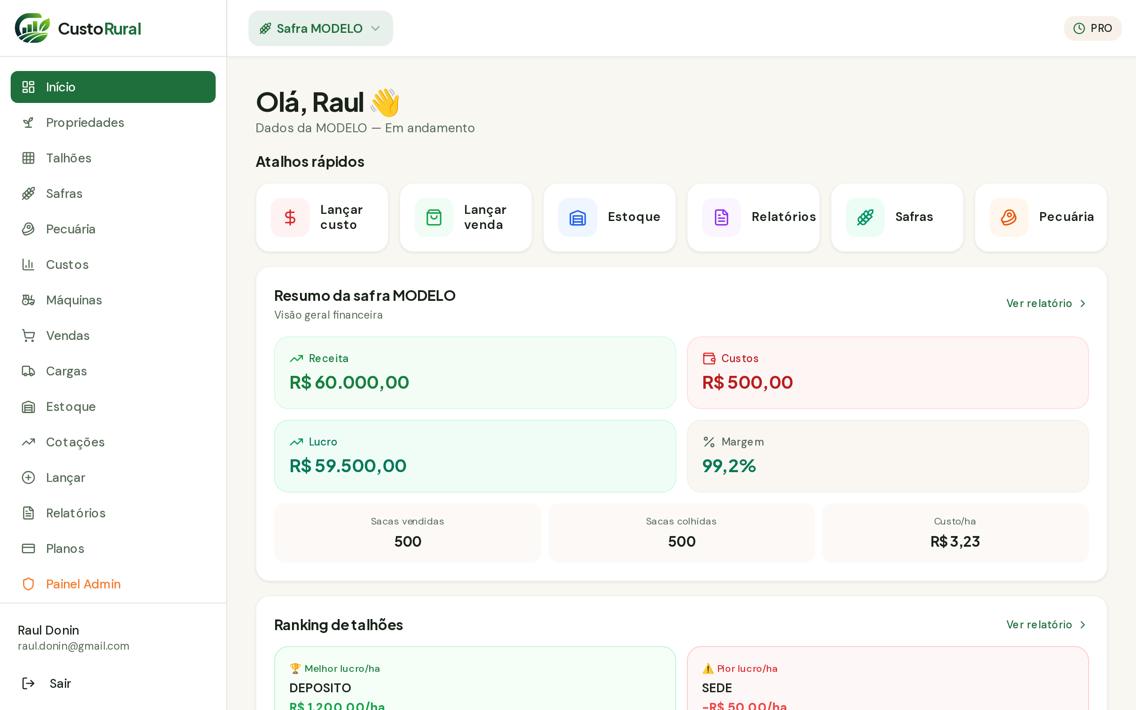This screenshot has height=710, width=1136.
Task: Go to the Início menu item
Action: point(113,87)
